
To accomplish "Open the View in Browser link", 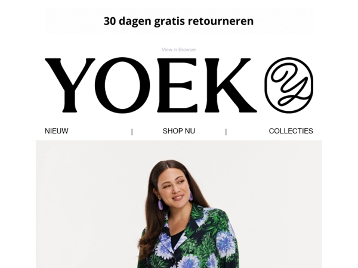I will 179,49.
